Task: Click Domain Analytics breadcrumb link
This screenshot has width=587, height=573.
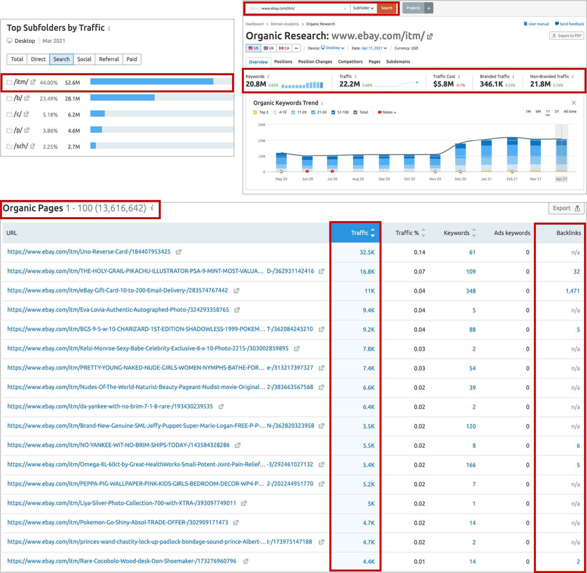Action: (x=285, y=24)
